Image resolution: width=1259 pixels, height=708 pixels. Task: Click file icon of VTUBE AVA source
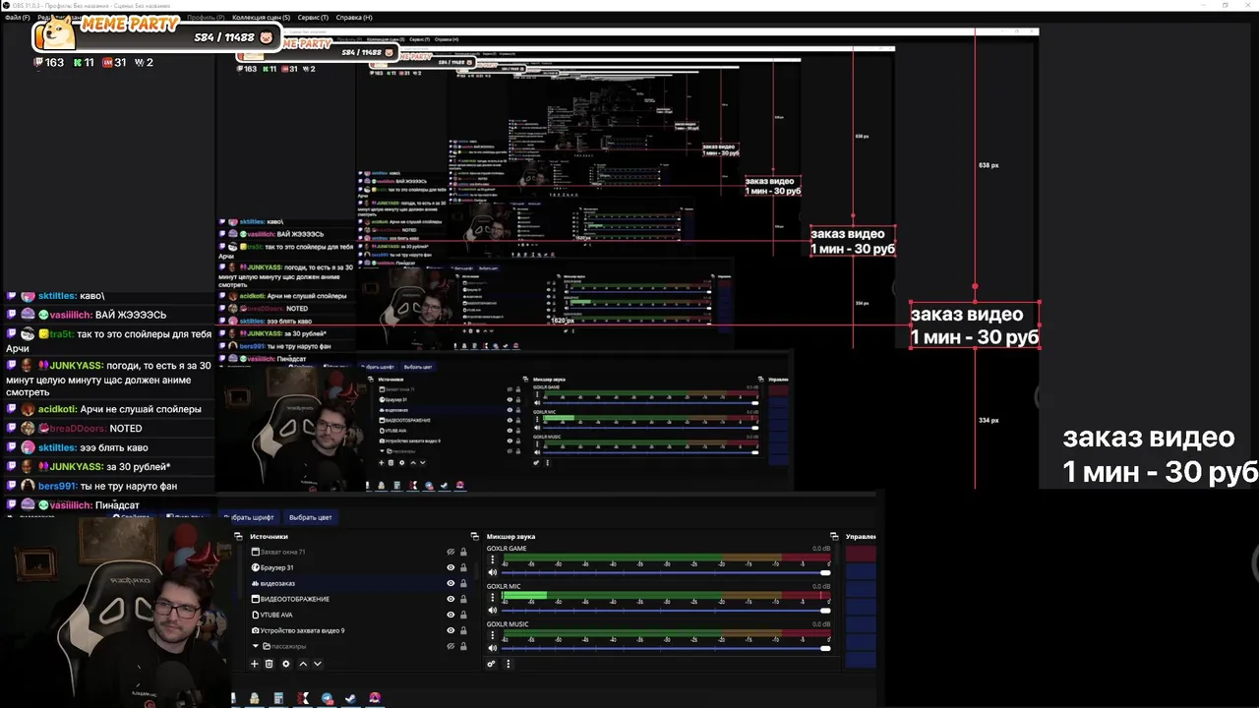(256, 615)
